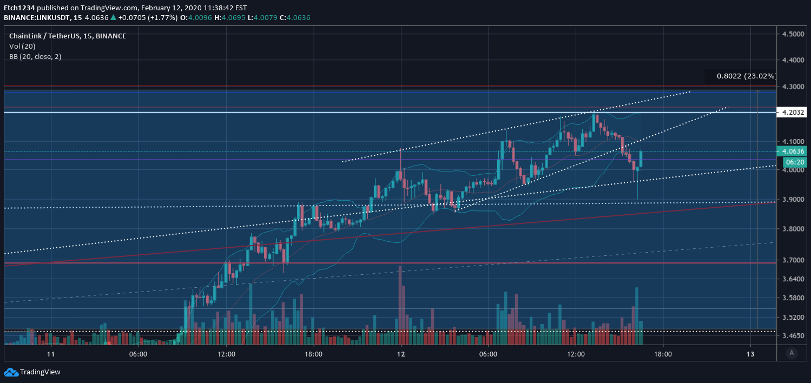Viewport: 811px width, 383px height.
Task: Click the 4.5000 price axis label
Action: click(793, 34)
